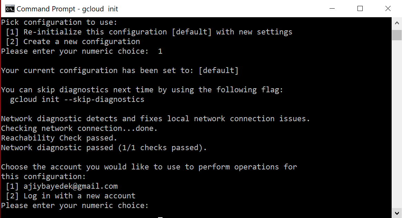Click the final 'Please enter your numeric choice:' prompt
This screenshot has width=402, height=218.
click(75, 206)
